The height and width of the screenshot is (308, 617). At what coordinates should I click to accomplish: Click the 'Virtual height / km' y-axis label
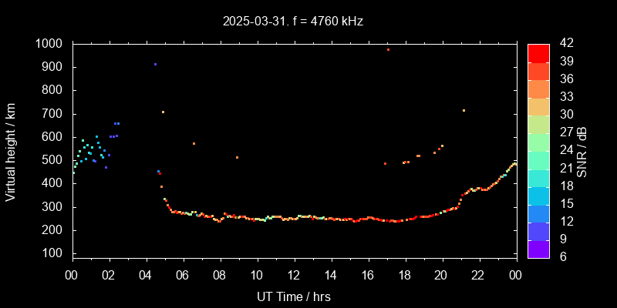click(11, 151)
